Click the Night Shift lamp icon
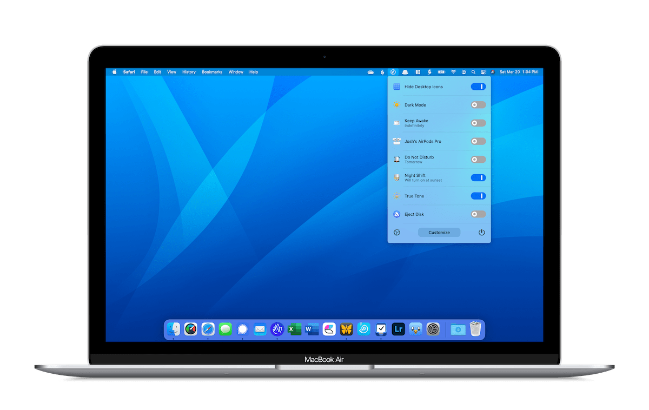The image size is (649, 410). (397, 177)
